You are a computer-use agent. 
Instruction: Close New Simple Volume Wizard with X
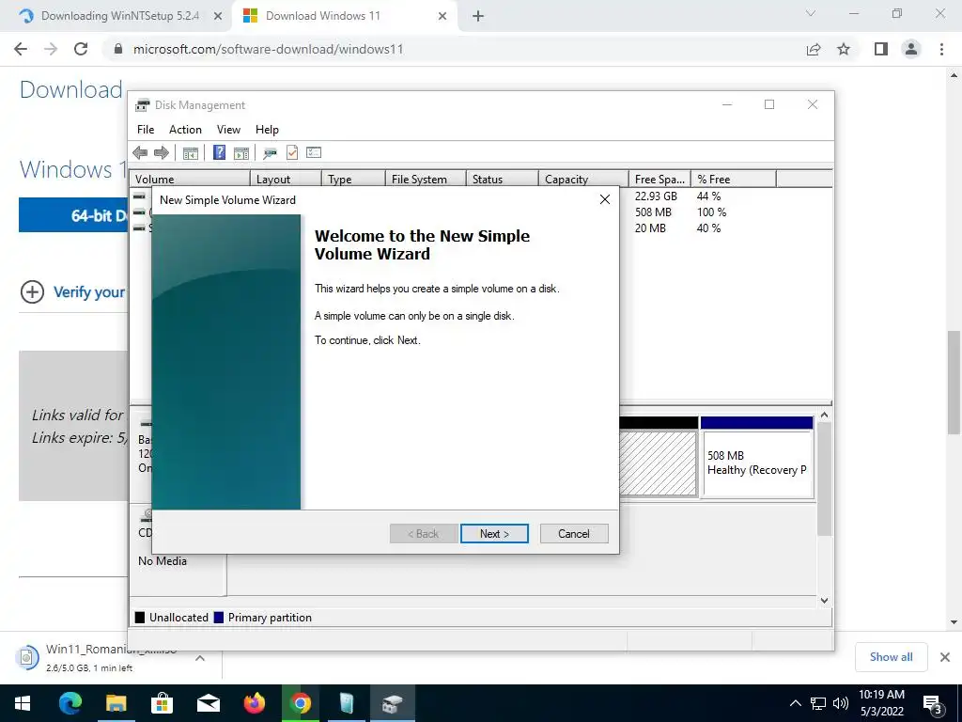[604, 199]
